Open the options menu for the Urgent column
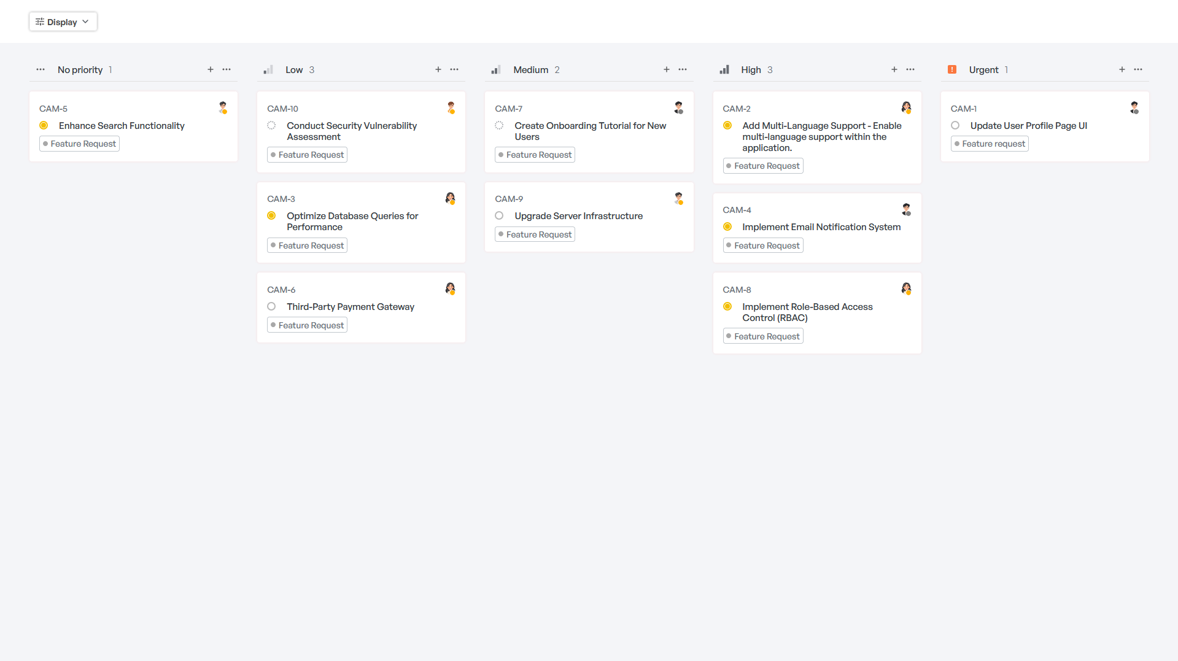This screenshot has height=661, width=1178. coord(1138,69)
